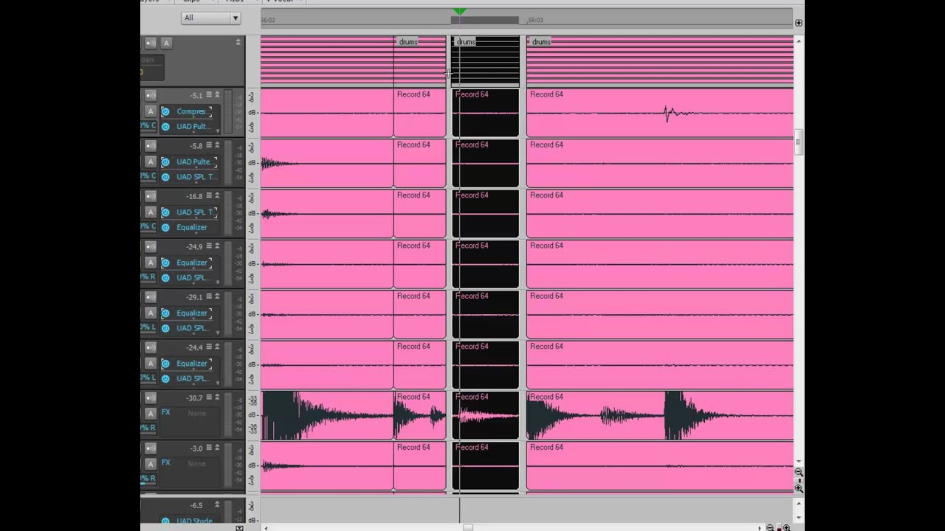Open the Equalizer plugin on the -24.4 track

(192, 363)
